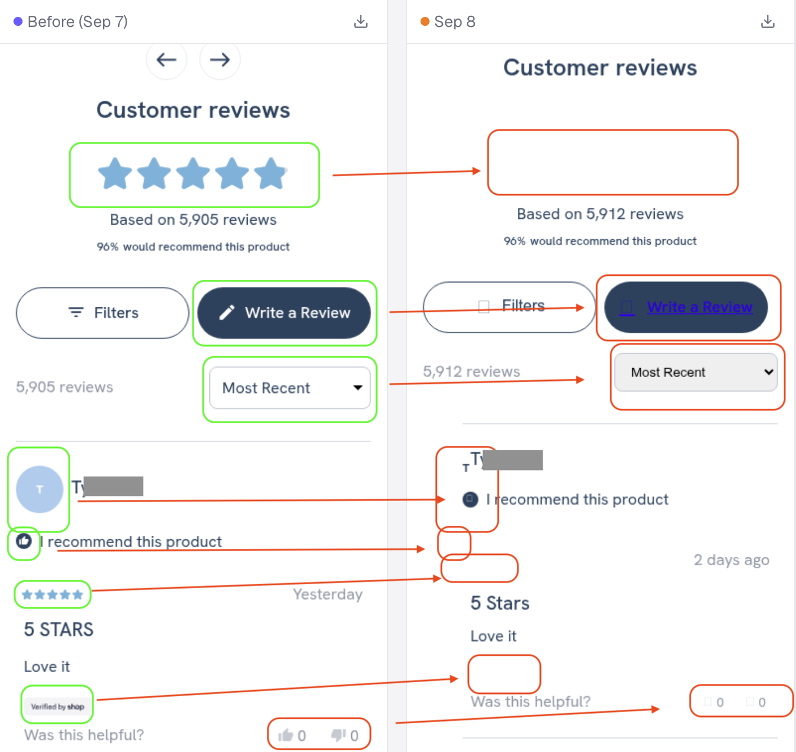Click 'Based on 5,905 reviews' text
This screenshot has height=752, width=796.
pos(193,220)
